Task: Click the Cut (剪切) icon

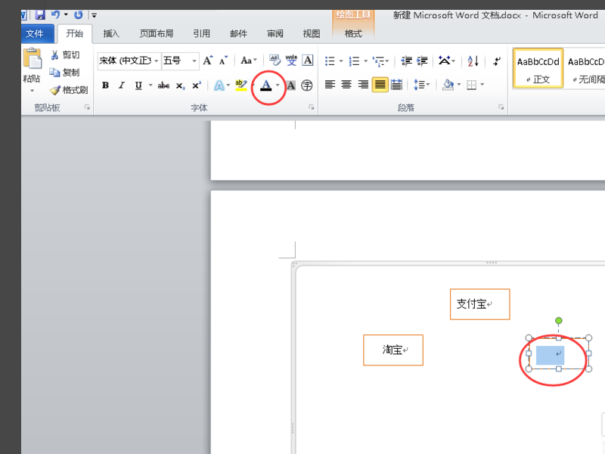Action: point(65,55)
